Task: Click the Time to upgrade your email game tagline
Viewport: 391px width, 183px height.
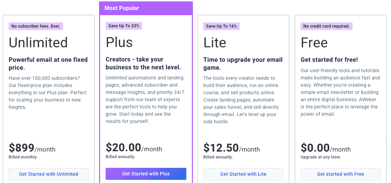Action: [x=243, y=64]
